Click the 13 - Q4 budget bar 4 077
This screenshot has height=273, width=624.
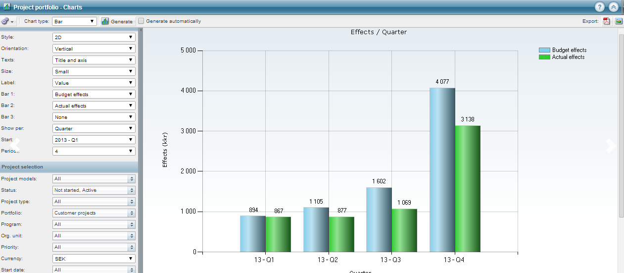(x=442, y=170)
